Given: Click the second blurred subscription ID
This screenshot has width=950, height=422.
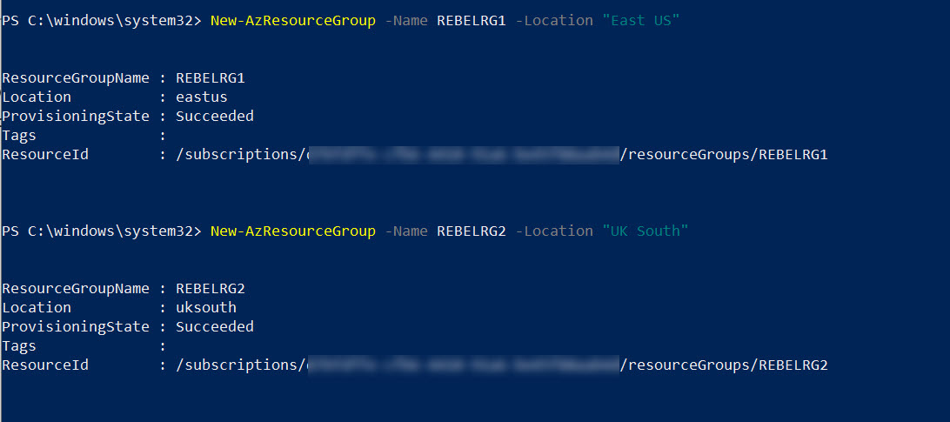Looking at the screenshot, I should (x=464, y=365).
